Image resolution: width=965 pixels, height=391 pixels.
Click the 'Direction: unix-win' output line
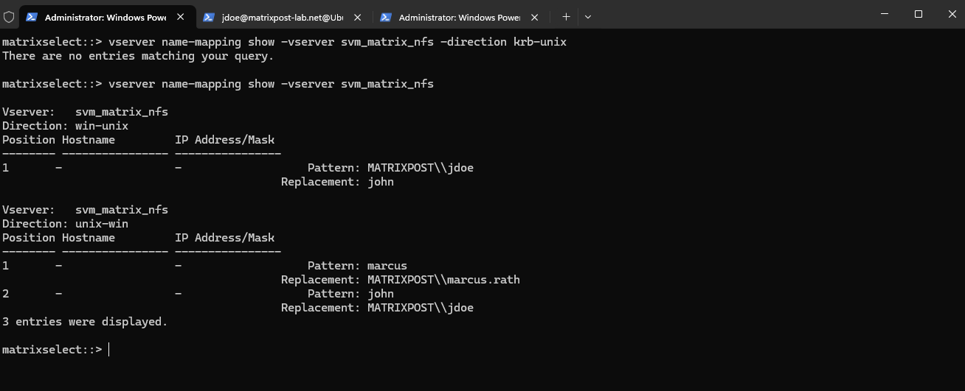65,224
